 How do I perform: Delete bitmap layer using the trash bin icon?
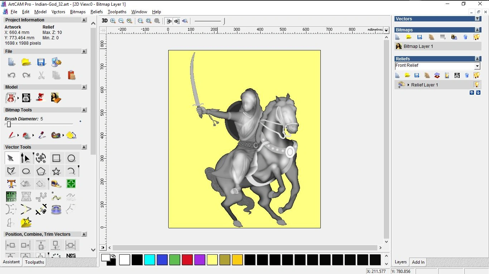point(465,37)
